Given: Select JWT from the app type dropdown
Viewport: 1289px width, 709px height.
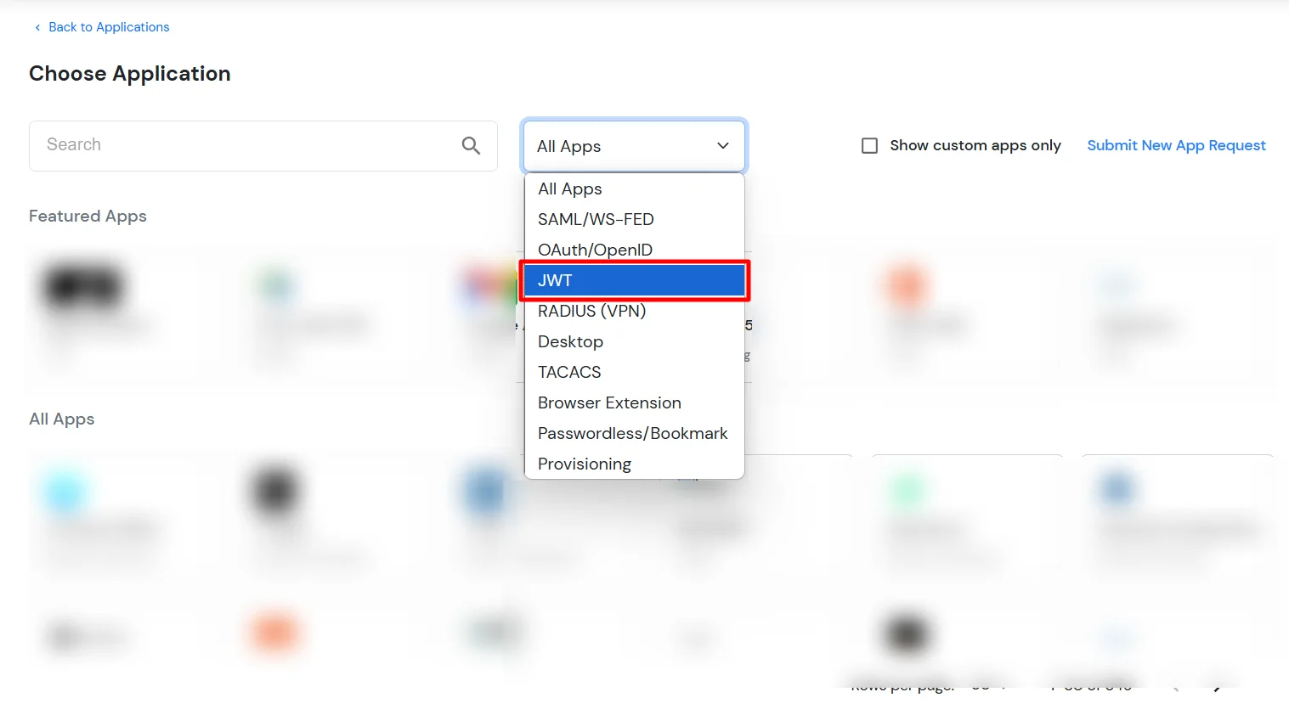Looking at the screenshot, I should pyautogui.click(x=633, y=280).
